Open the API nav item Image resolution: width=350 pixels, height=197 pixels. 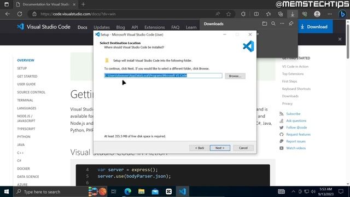(x=135, y=27)
